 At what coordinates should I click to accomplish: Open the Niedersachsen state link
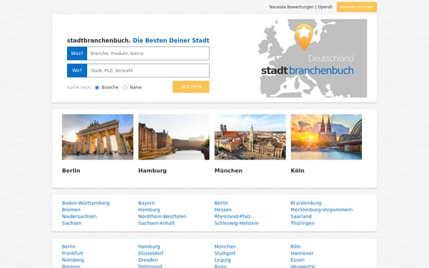tap(79, 216)
